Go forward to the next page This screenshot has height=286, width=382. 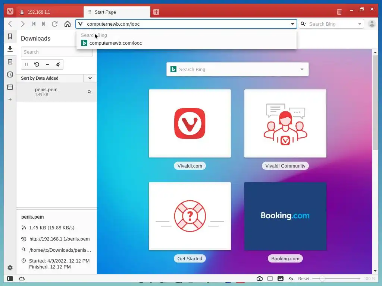pos(23,24)
